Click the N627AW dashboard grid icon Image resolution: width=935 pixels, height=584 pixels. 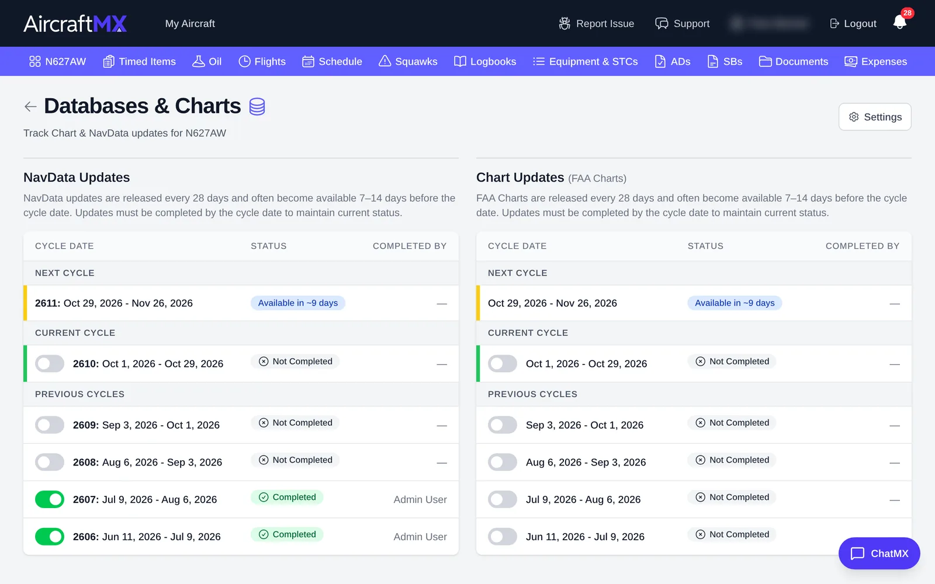pos(35,61)
